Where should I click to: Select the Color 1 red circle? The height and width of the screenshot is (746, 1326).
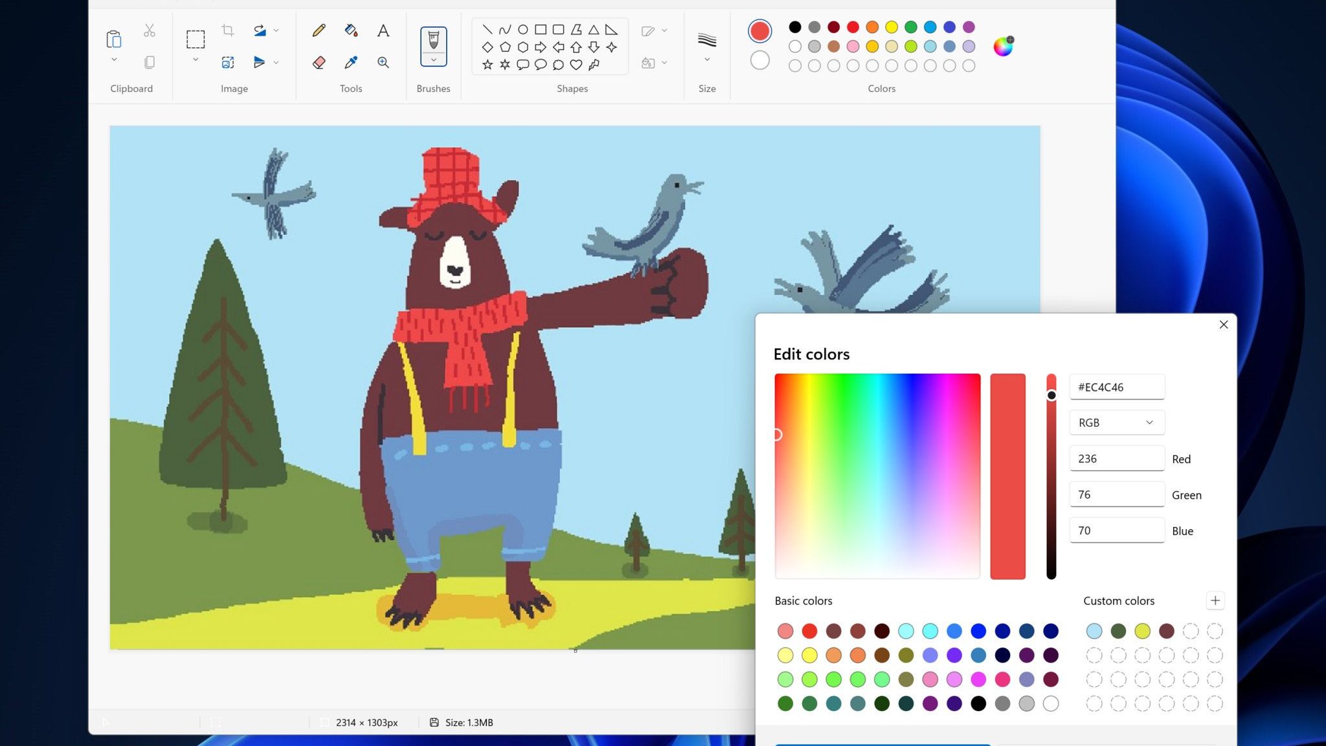(759, 30)
